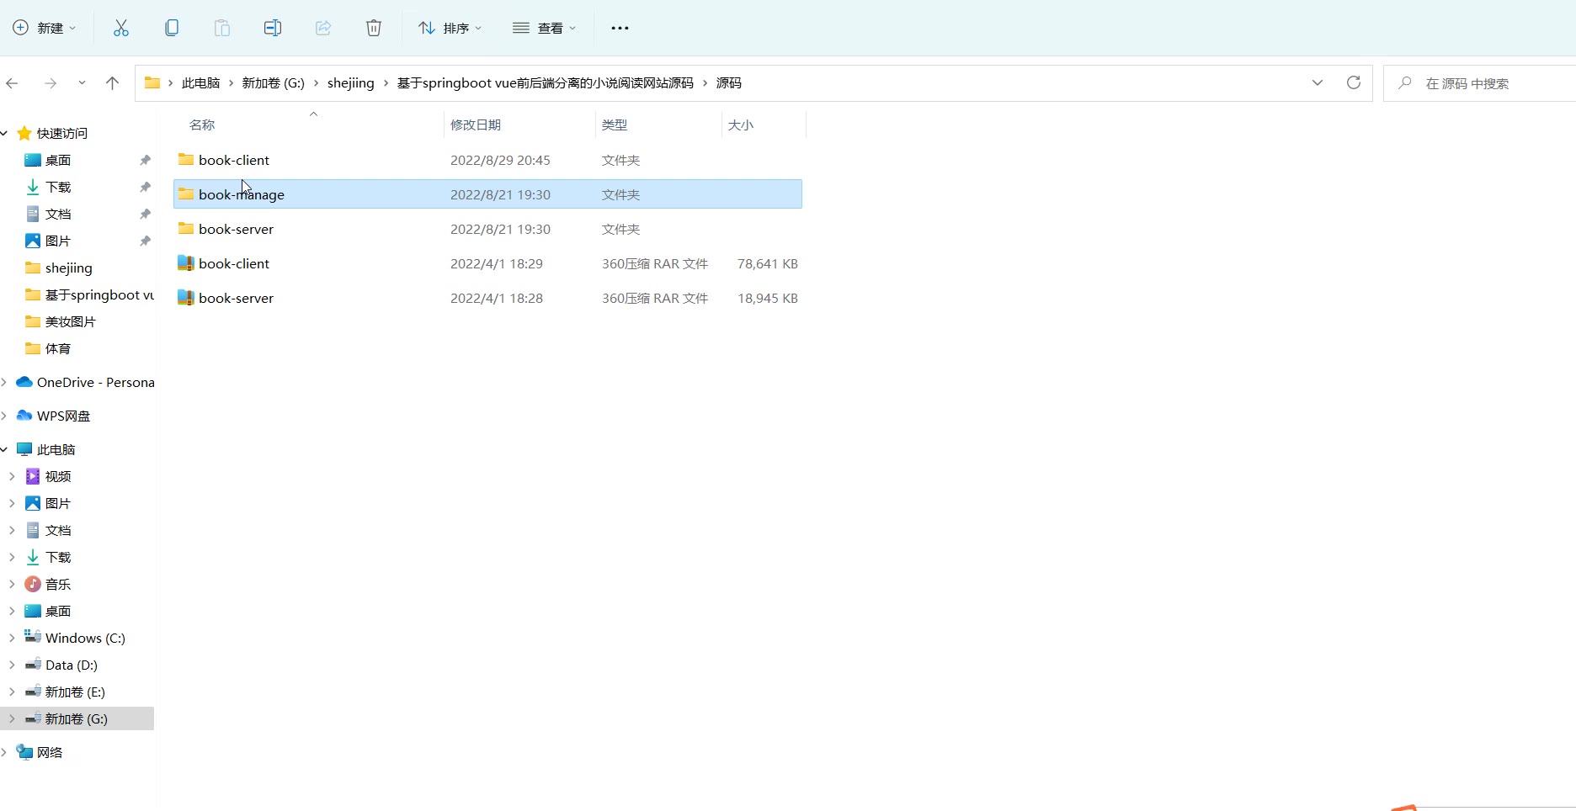Click the Refresh button
This screenshot has width=1576, height=811.
pos(1354,82)
